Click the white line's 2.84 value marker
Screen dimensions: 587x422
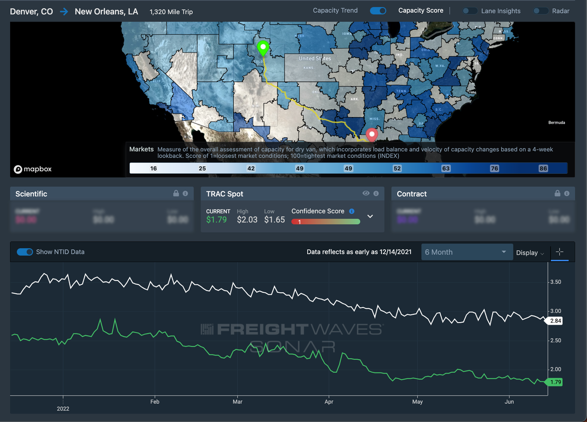pyautogui.click(x=555, y=321)
